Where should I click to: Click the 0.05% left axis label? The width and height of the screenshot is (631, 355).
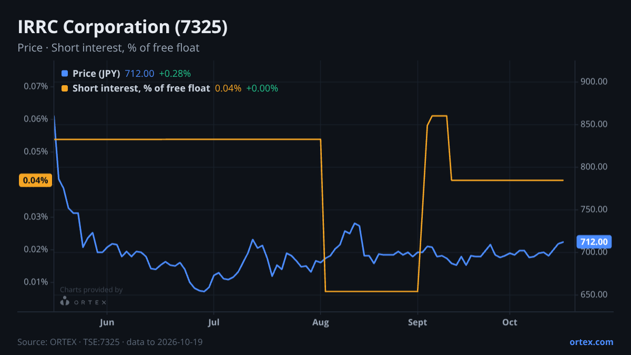point(36,151)
